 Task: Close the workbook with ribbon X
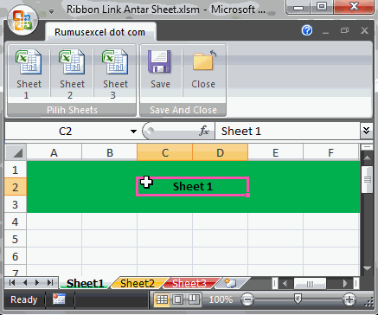pyautogui.click(x=364, y=30)
